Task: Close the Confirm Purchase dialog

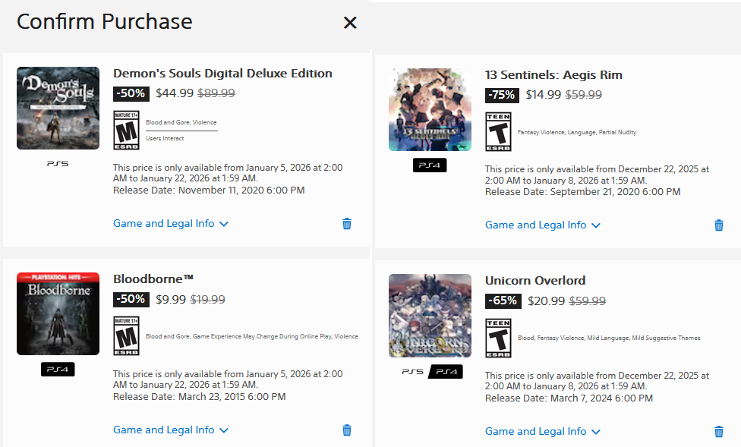Action: pyautogui.click(x=350, y=23)
